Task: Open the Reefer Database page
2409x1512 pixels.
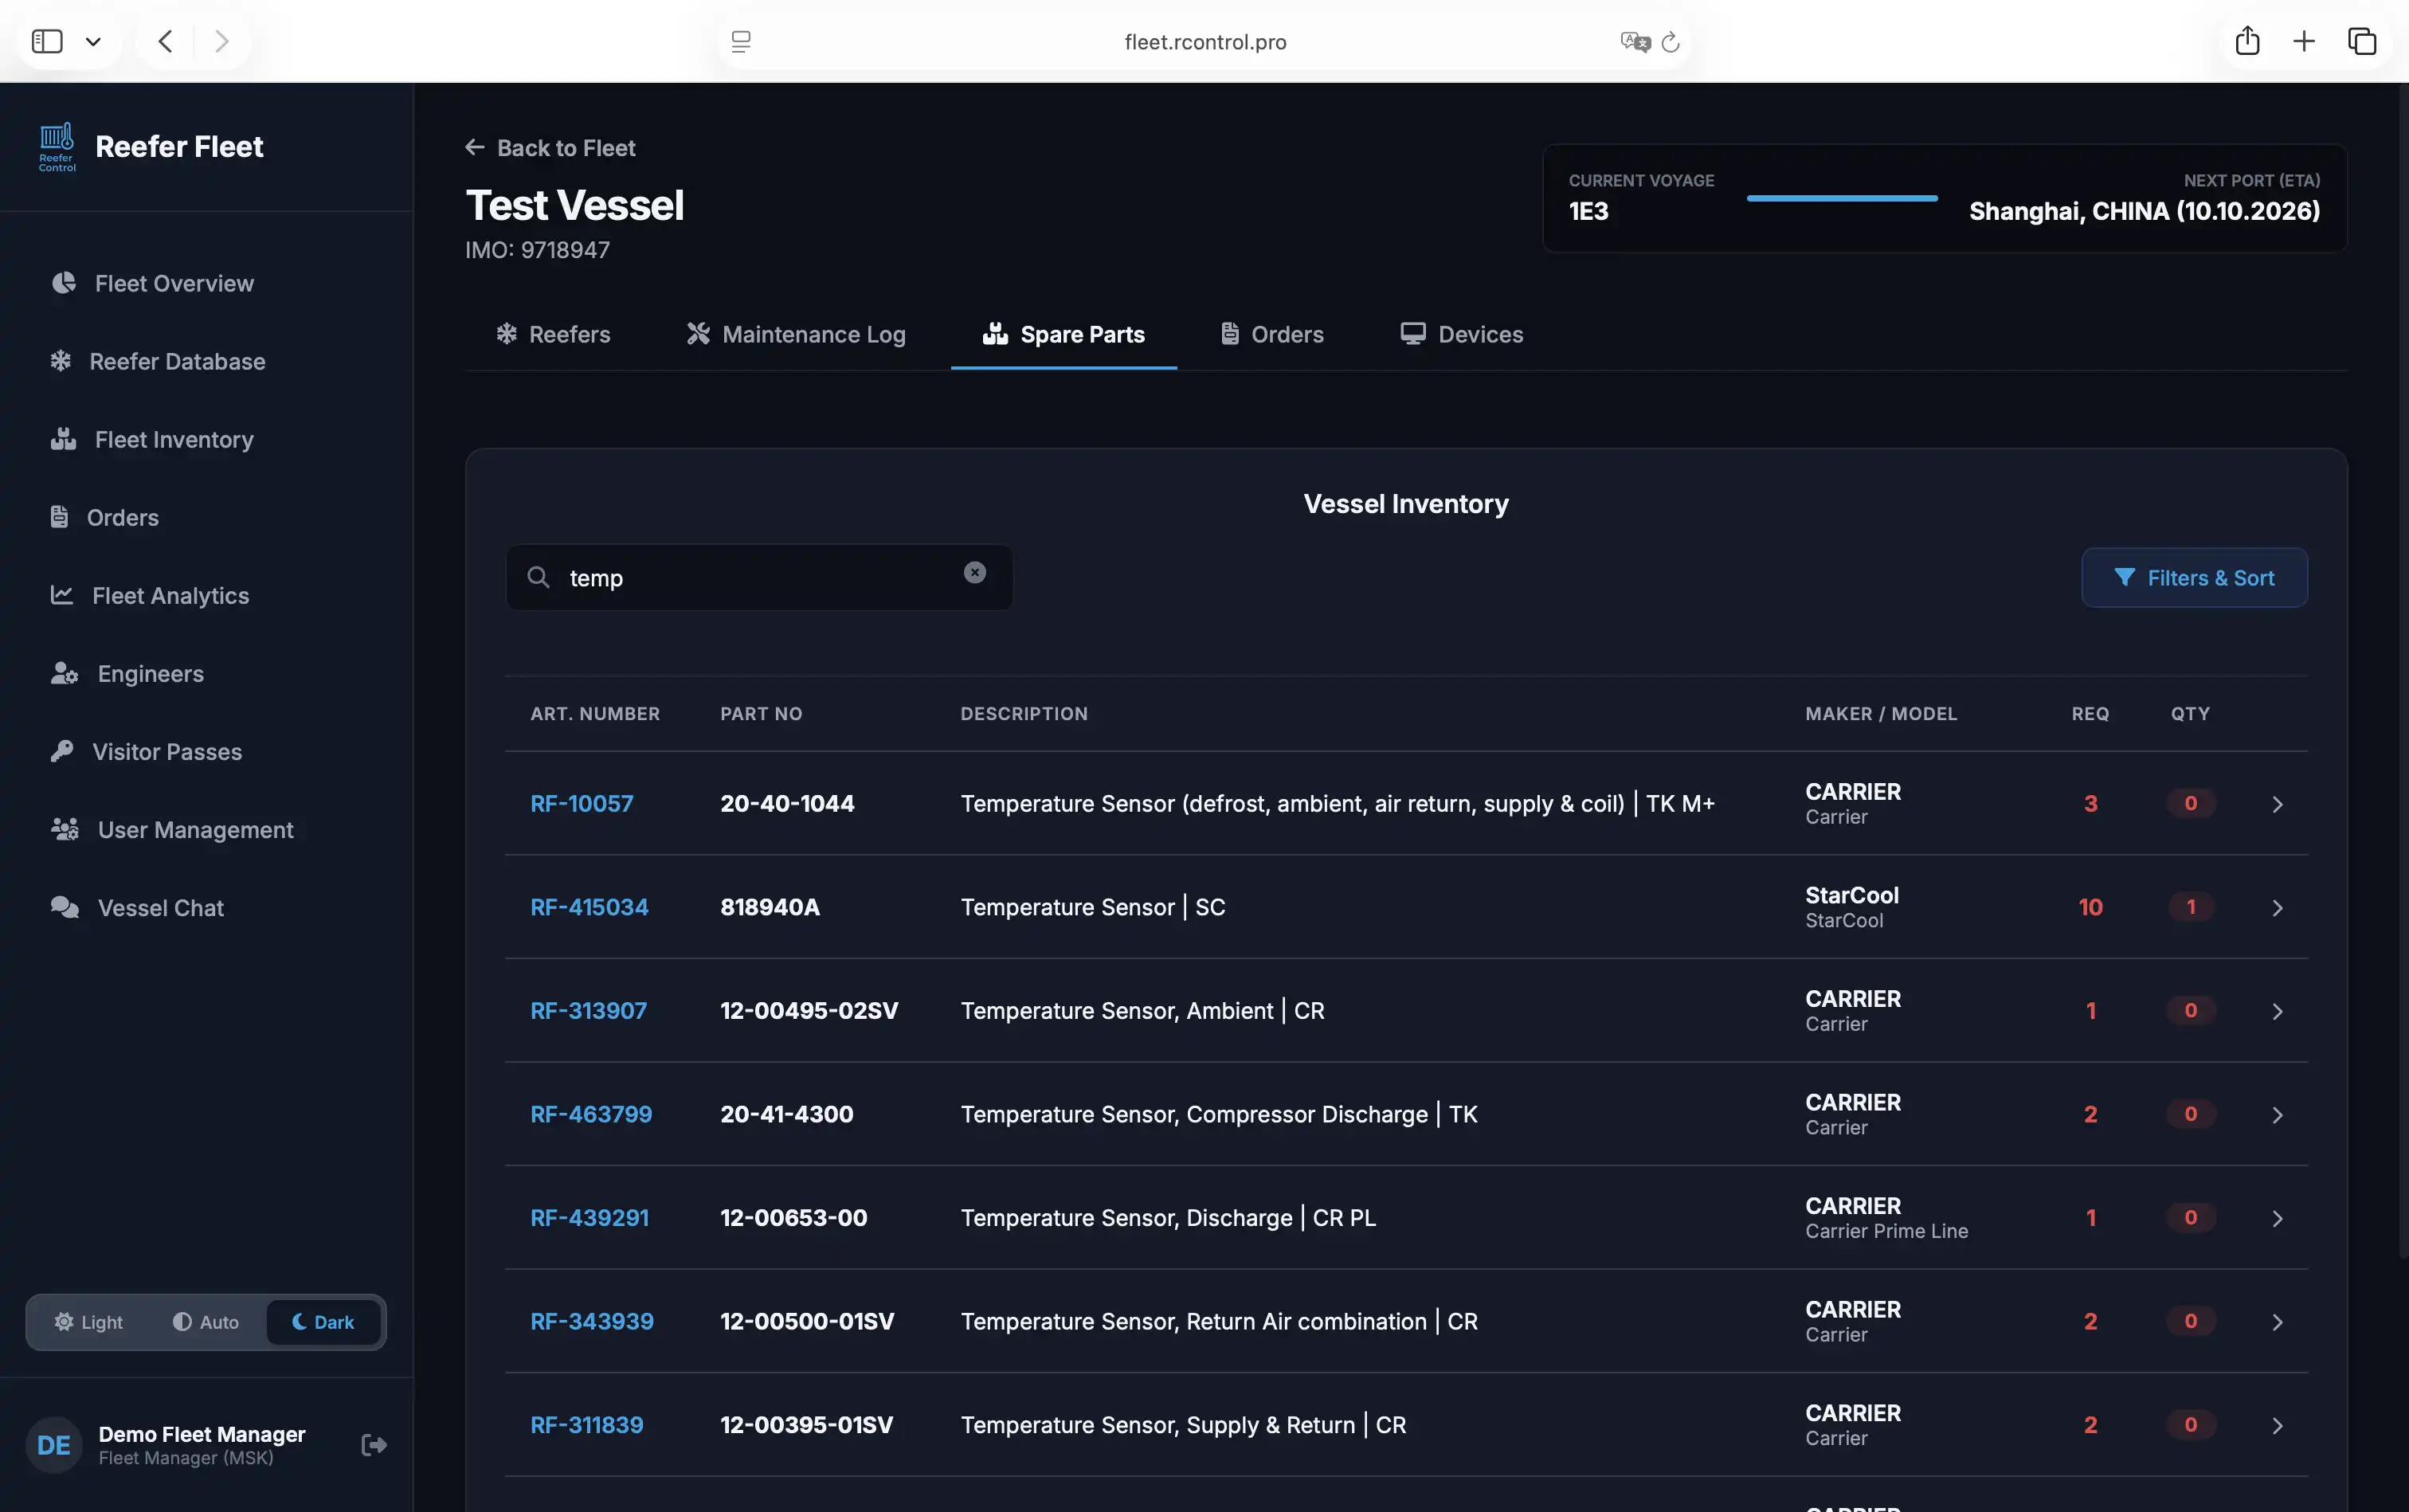Action: 157,361
